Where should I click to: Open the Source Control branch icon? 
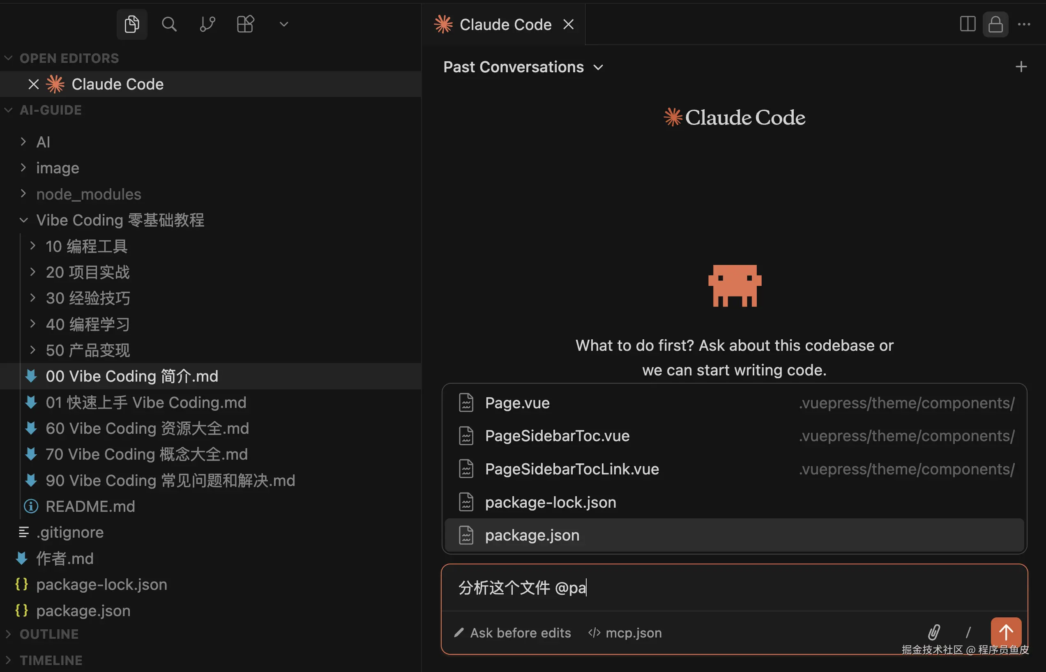(207, 24)
